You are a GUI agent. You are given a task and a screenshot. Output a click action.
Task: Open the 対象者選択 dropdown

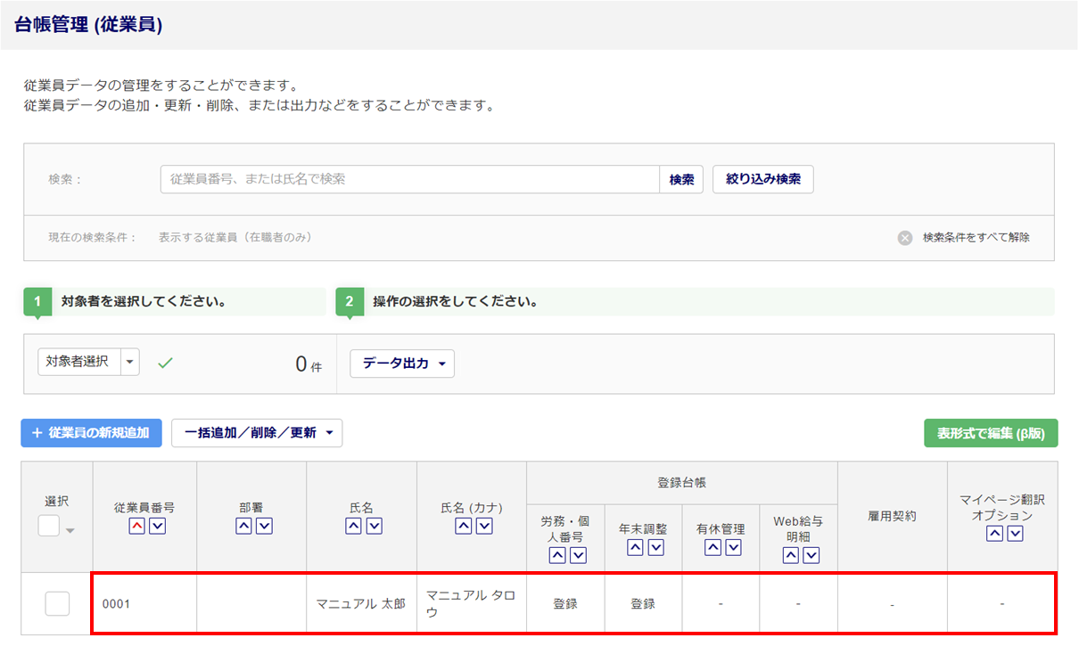130,362
